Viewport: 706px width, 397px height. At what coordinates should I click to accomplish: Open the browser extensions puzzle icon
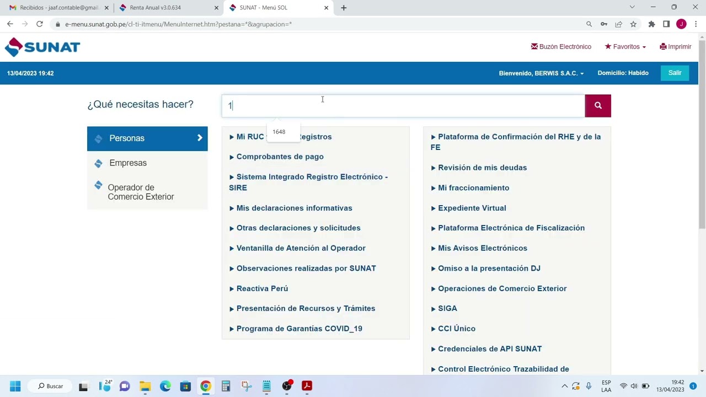pyautogui.click(x=651, y=24)
